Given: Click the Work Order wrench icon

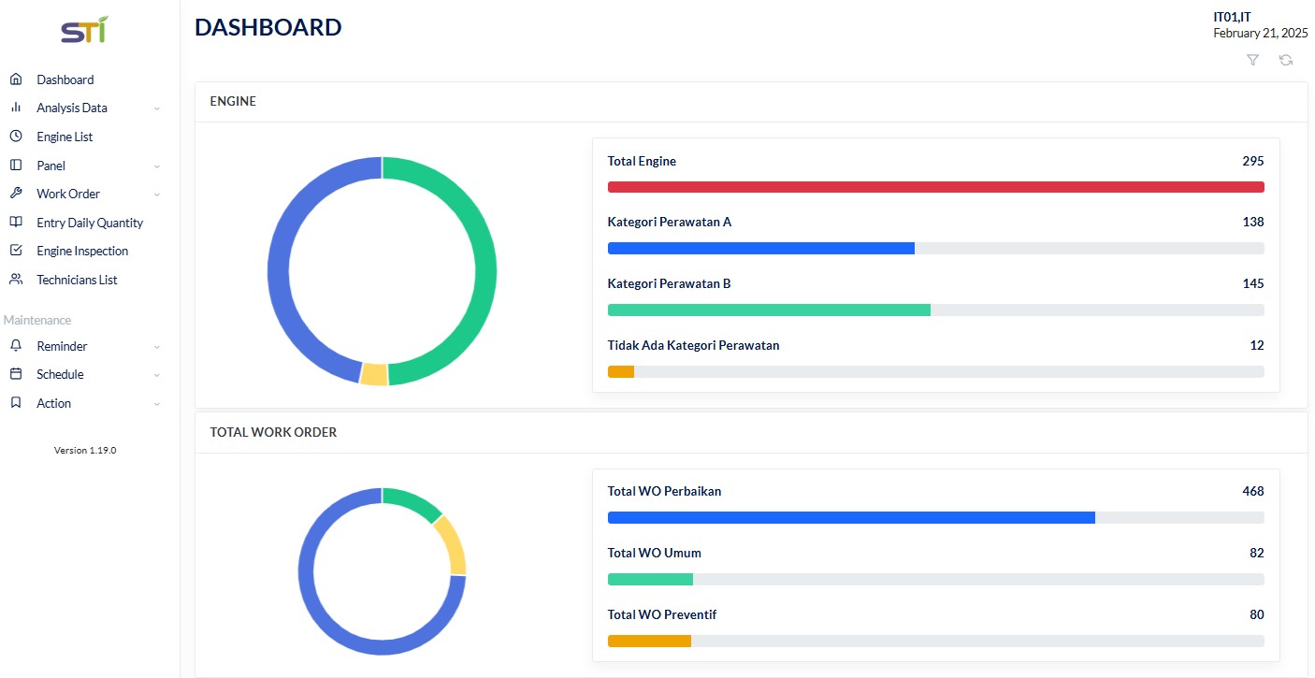Looking at the screenshot, I should (16, 194).
